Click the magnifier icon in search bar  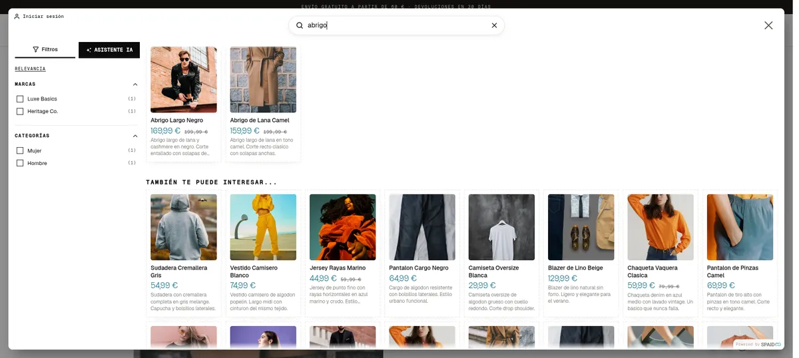[300, 25]
